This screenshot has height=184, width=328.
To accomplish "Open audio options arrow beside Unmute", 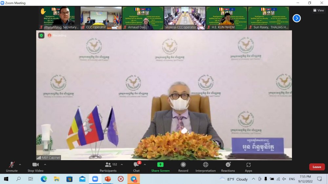I will [x=20, y=165].
